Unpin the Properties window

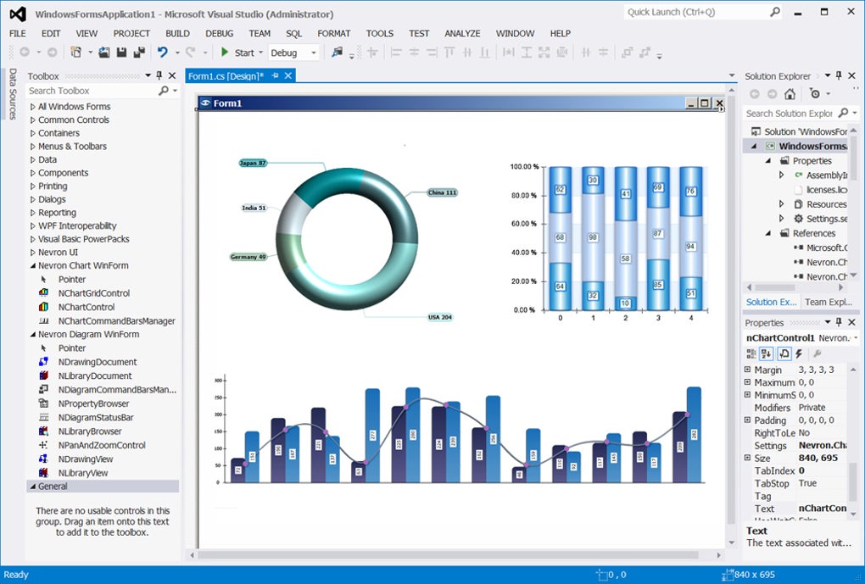coord(840,322)
